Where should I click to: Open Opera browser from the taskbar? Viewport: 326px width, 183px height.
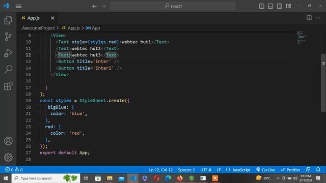click(x=156, y=178)
